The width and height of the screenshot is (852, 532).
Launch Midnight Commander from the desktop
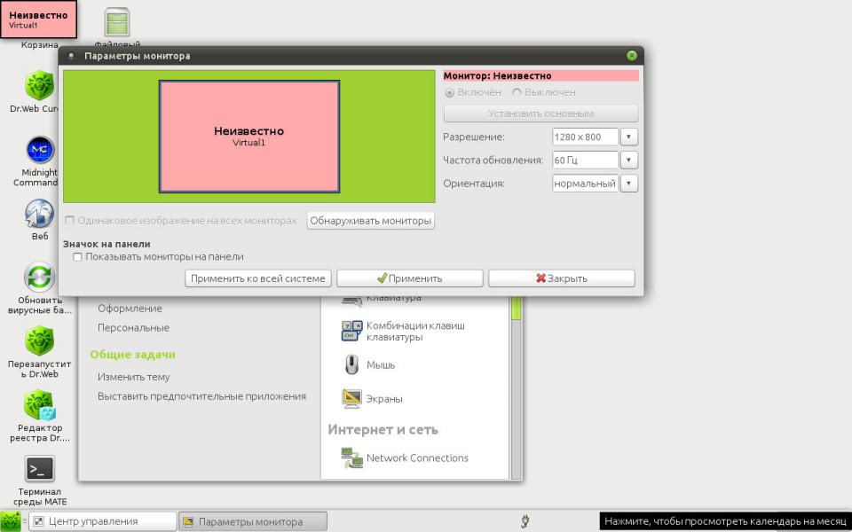coord(39,151)
